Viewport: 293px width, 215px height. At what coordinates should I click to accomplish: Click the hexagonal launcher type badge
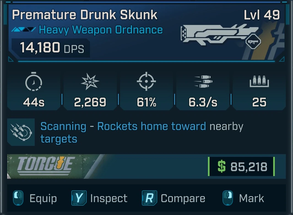coord(253,41)
